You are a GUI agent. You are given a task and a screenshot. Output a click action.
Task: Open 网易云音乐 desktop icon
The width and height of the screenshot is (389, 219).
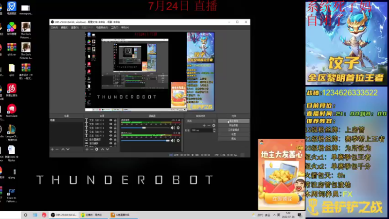click(11, 90)
